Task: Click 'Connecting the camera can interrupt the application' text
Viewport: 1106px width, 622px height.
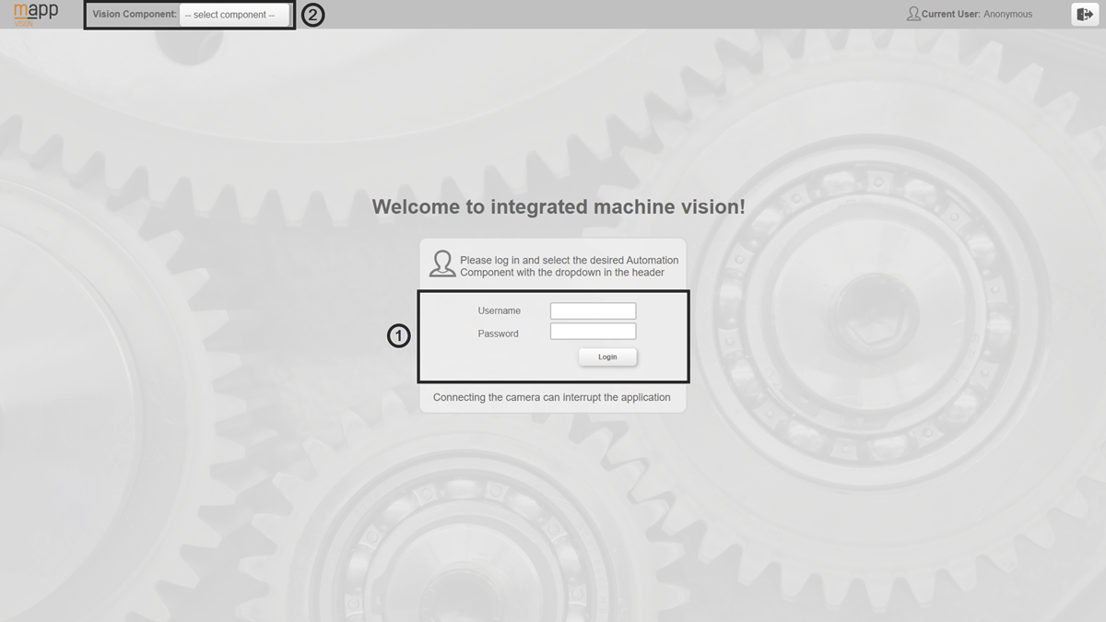Action: 552,397
